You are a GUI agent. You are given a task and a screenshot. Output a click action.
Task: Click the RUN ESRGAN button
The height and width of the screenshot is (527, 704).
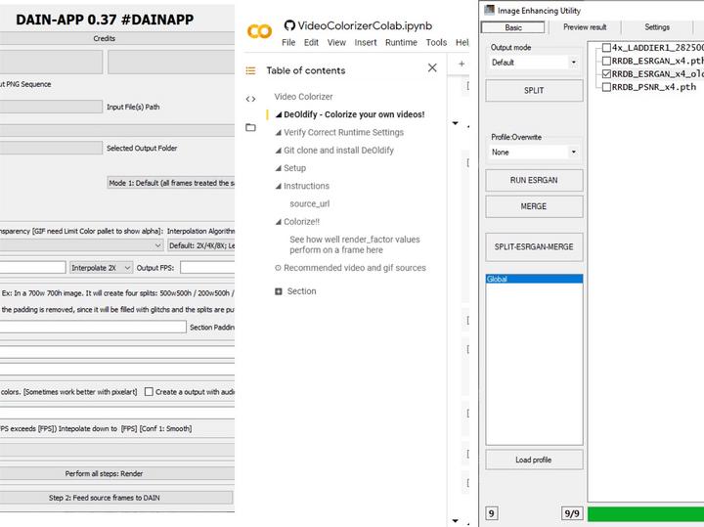[x=534, y=180]
